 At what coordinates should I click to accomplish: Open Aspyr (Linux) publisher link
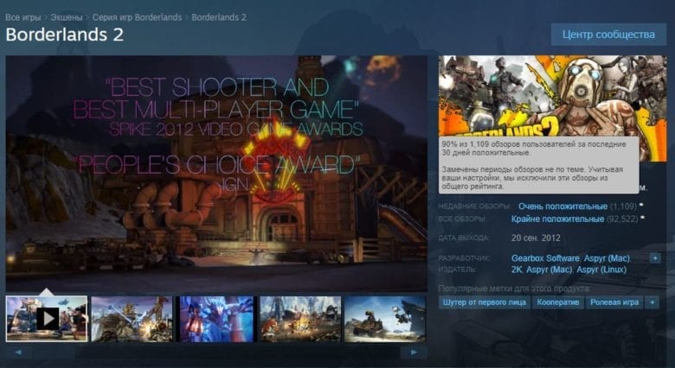click(x=601, y=270)
